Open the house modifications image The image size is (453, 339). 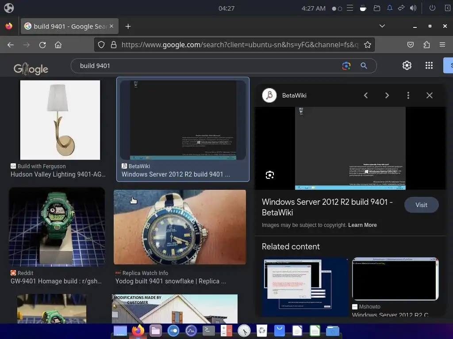[x=175, y=309]
